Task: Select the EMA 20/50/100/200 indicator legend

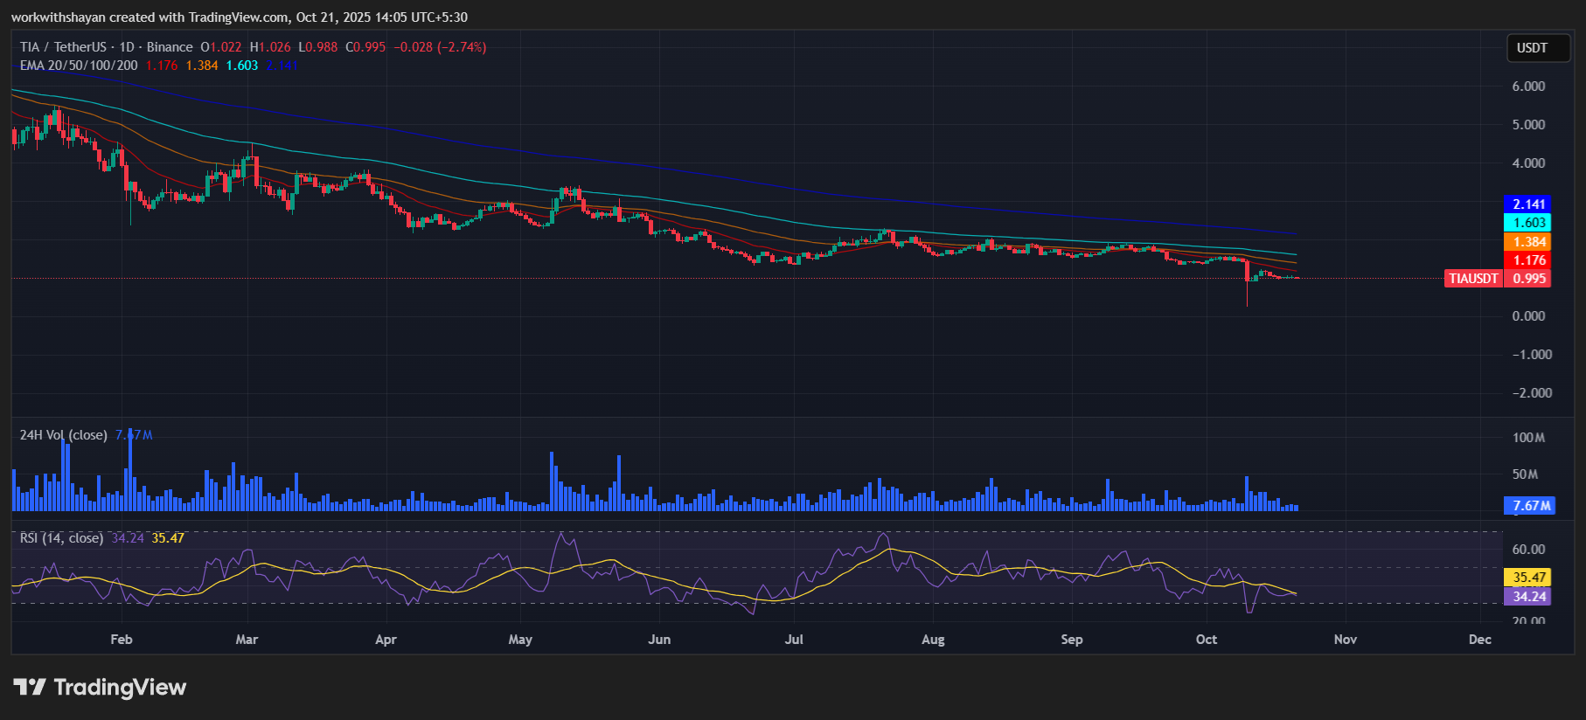Action: coord(79,66)
